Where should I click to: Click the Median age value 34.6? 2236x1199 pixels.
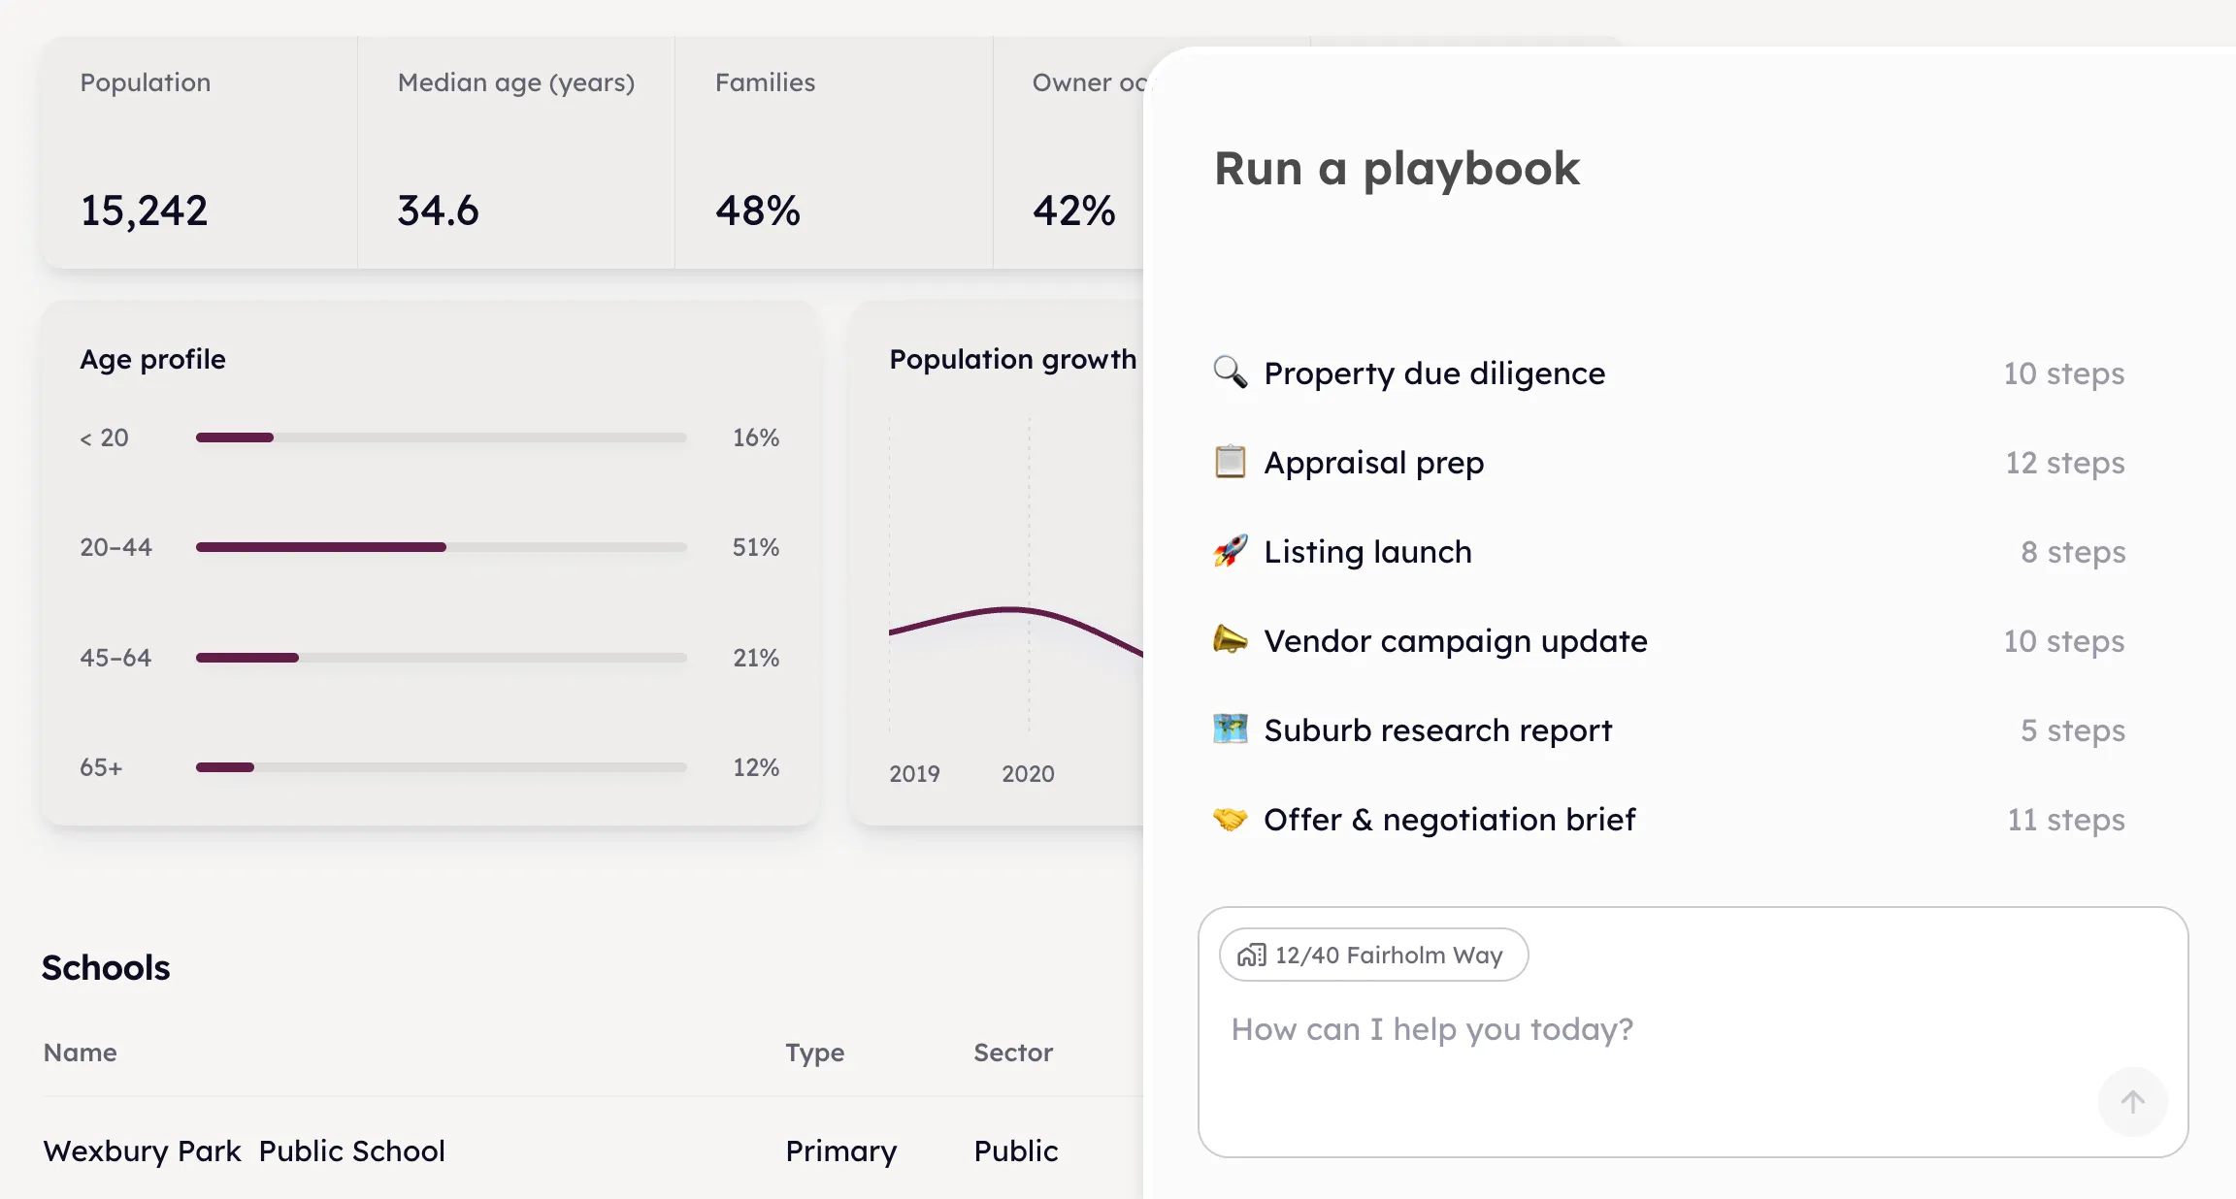pos(438,211)
